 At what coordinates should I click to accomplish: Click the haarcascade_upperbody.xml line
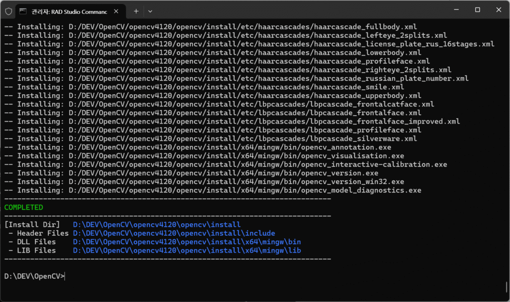213,96
